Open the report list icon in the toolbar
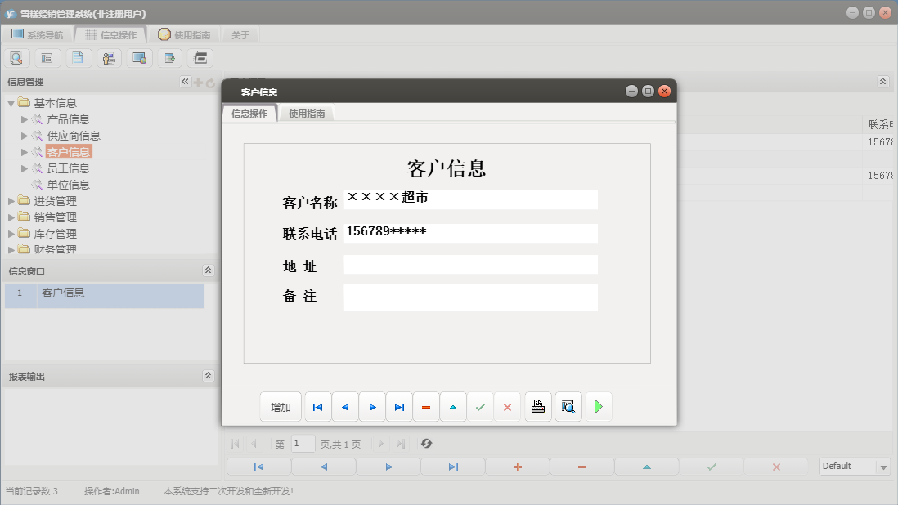 [x=47, y=58]
